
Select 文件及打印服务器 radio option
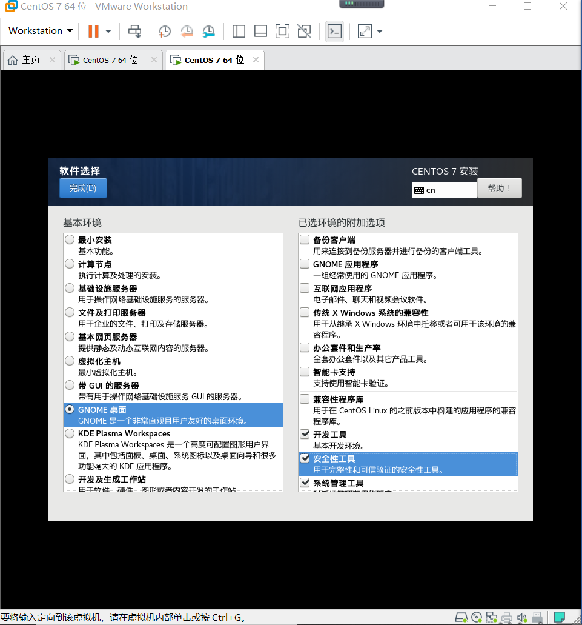70,313
